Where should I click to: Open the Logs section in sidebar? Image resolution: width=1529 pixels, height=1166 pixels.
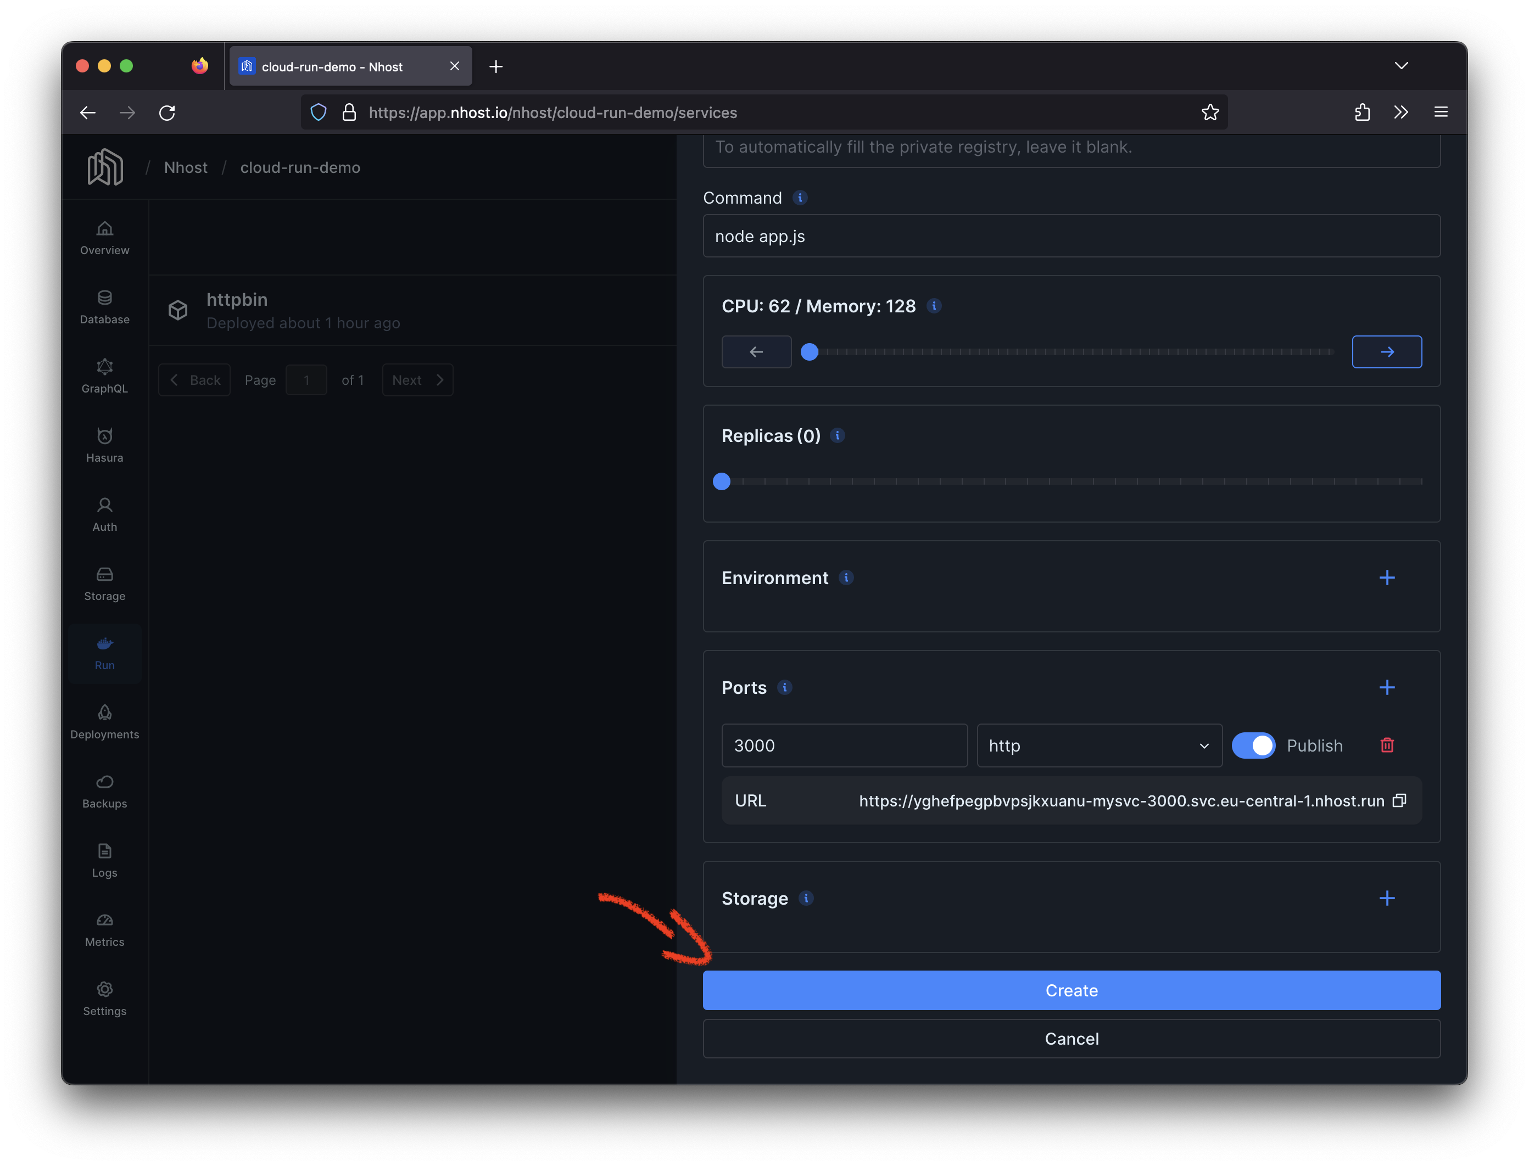[x=104, y=860]
